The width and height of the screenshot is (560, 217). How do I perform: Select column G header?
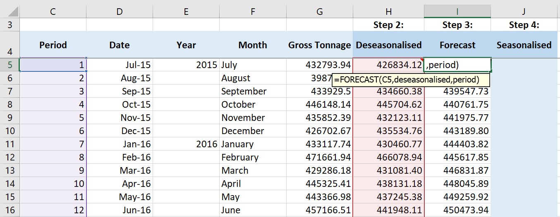pyautogui.click(x=320, y=12)
